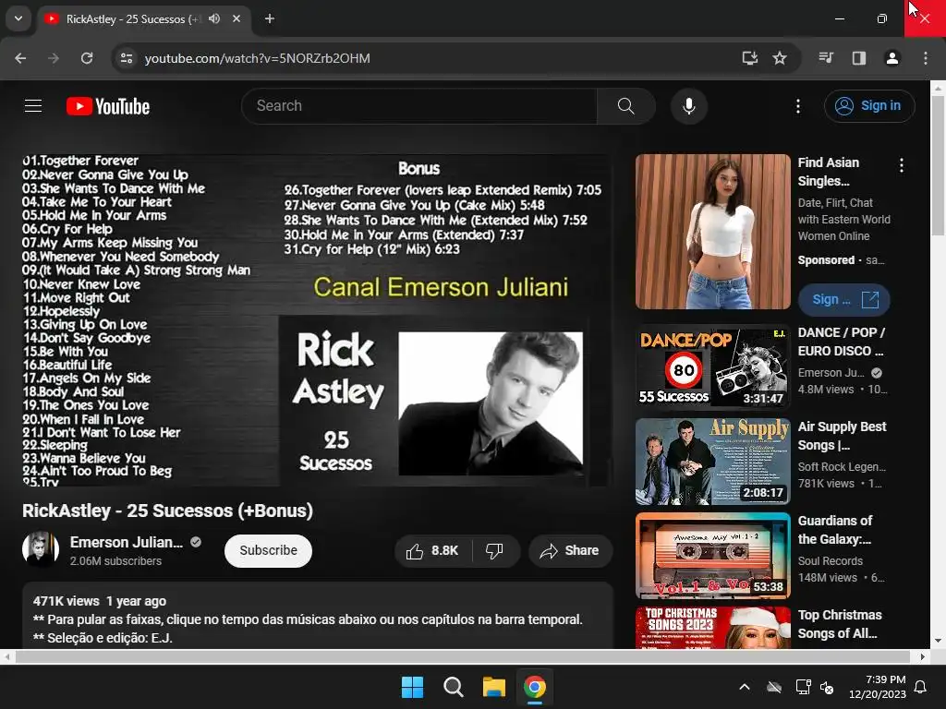Click the Rick Astley video player
The height and width of the screenshot is (709, 946).
point(317,320)
